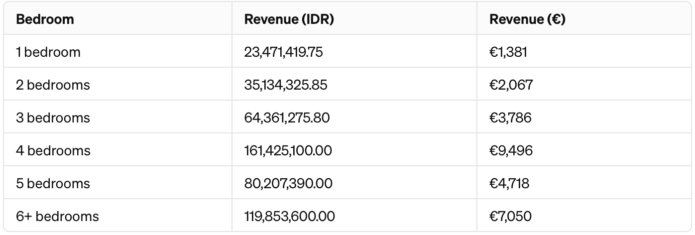Select the 3 bedrooms row label
695x235 pixels.
[53, 117]
